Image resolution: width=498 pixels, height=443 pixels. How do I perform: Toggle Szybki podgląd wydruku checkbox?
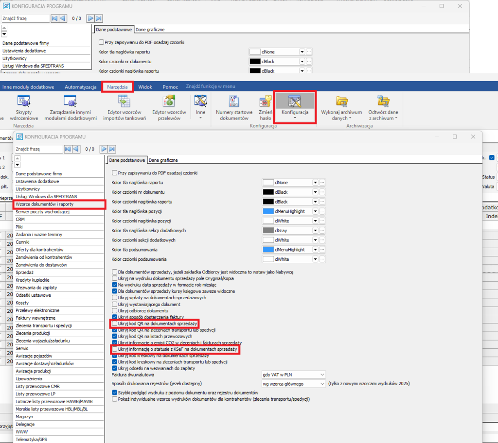(115, 392)
